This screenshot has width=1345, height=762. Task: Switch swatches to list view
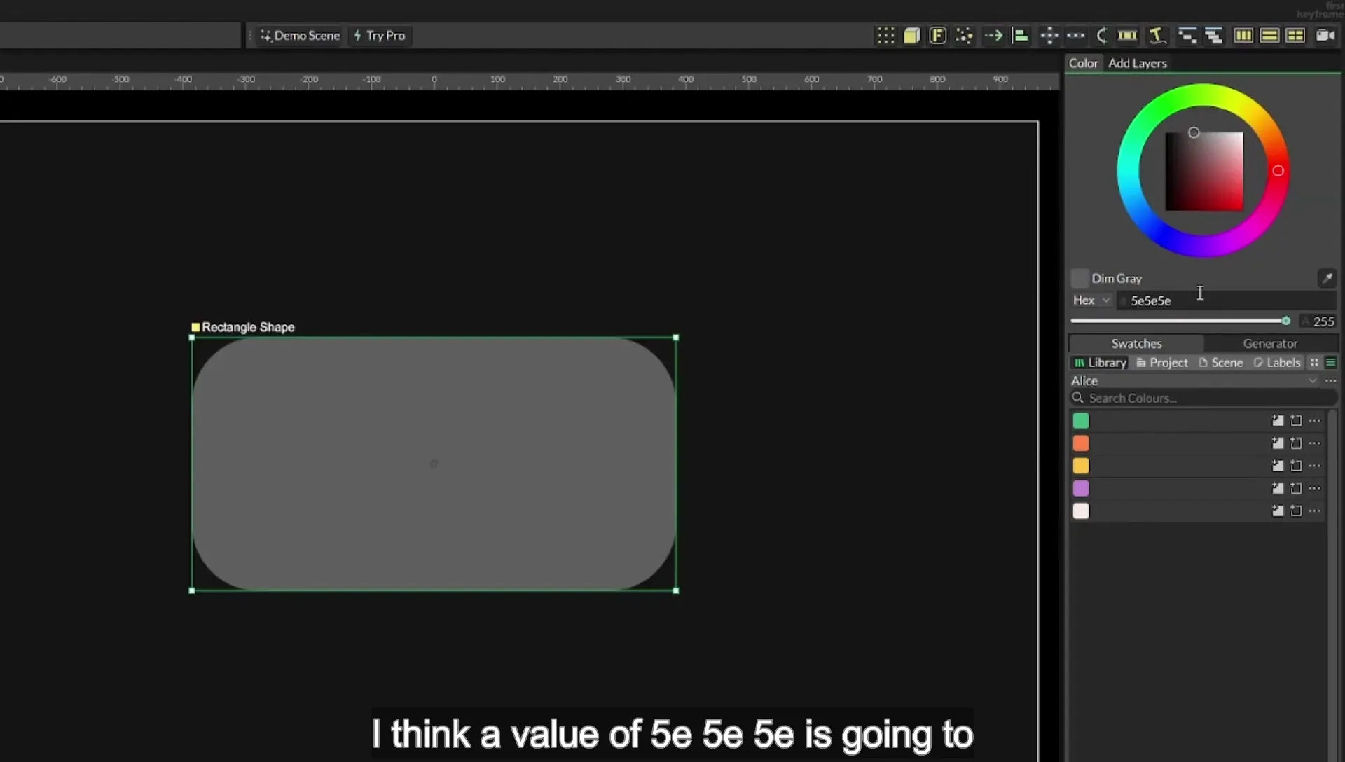(1331, 362)
